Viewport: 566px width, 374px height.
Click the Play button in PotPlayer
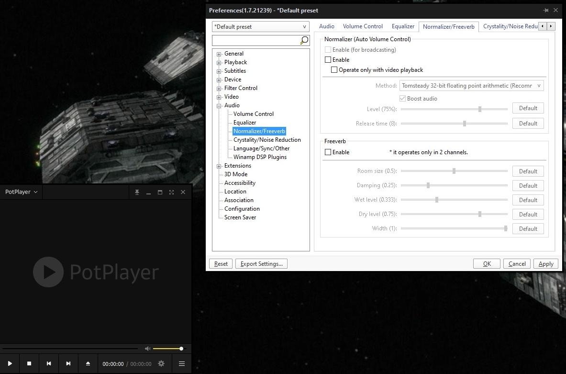[10, 363]
